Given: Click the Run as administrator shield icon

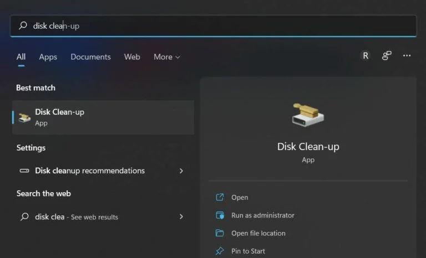Looking at the screenshot, I should tap(220, 215).
